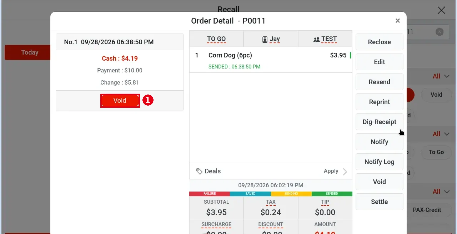Click the Edit order button
The height and width of the screenshot is (234, 457).
coord(379,62)
